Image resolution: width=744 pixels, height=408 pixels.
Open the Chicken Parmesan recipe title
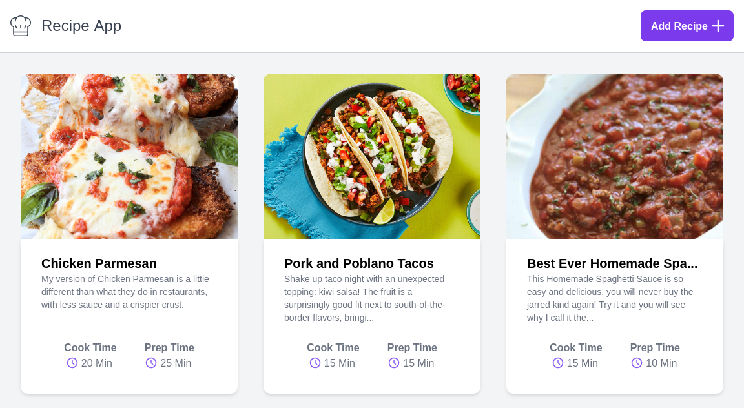(99, 263)
